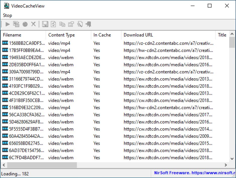Click film icon of row 1568BB2CA9DF5
The height and width of the screenshot is (178, 236).
click(5, 43)
